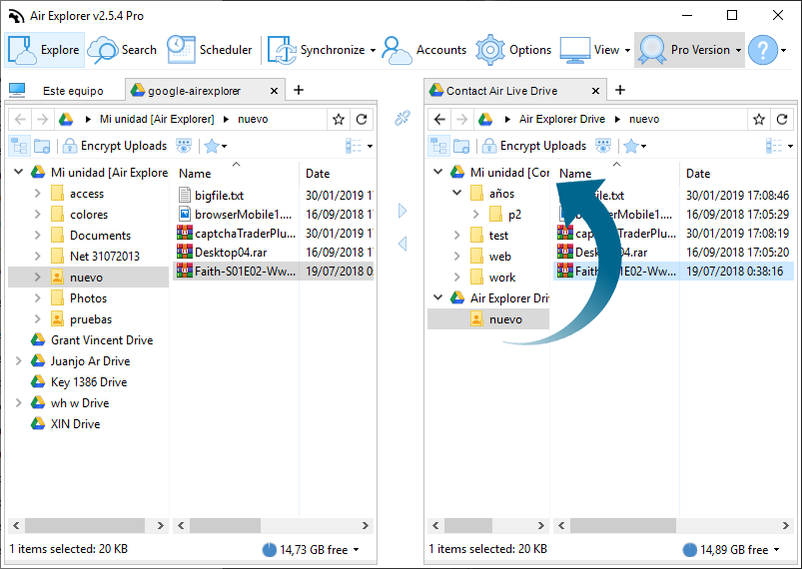Screen dimensions: 802x569
Task: Create new folder in left pane
Action: (42, 146)
